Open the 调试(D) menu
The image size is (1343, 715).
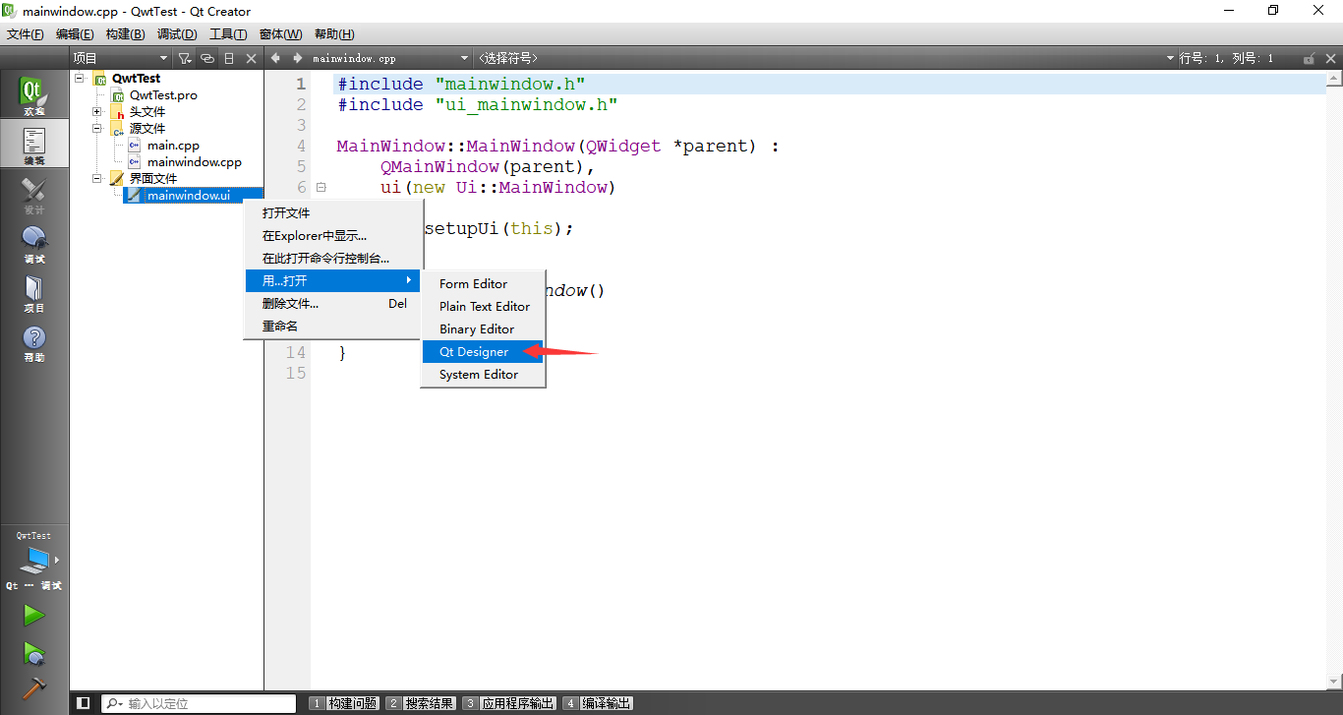[177, 34]
